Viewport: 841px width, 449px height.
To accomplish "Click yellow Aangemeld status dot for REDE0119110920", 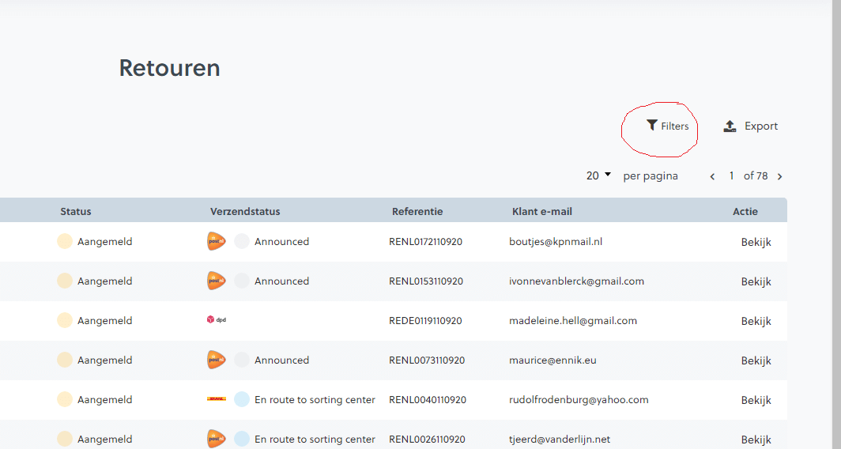I will (65, 320).
